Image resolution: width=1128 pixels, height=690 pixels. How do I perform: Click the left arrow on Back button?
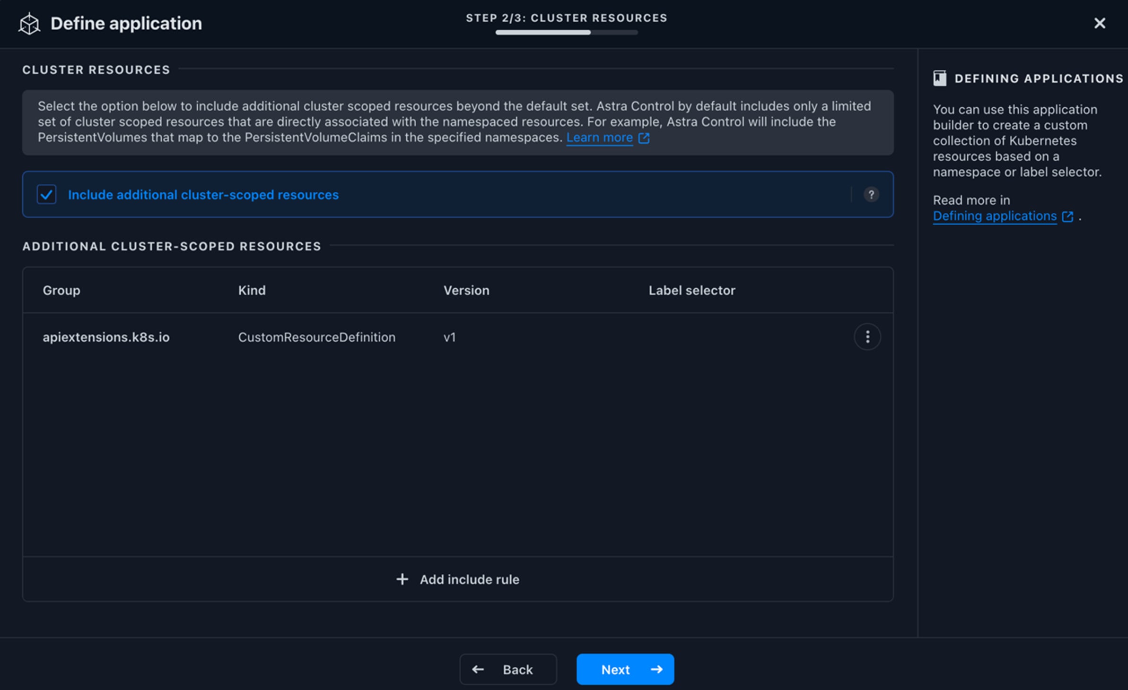478,669
